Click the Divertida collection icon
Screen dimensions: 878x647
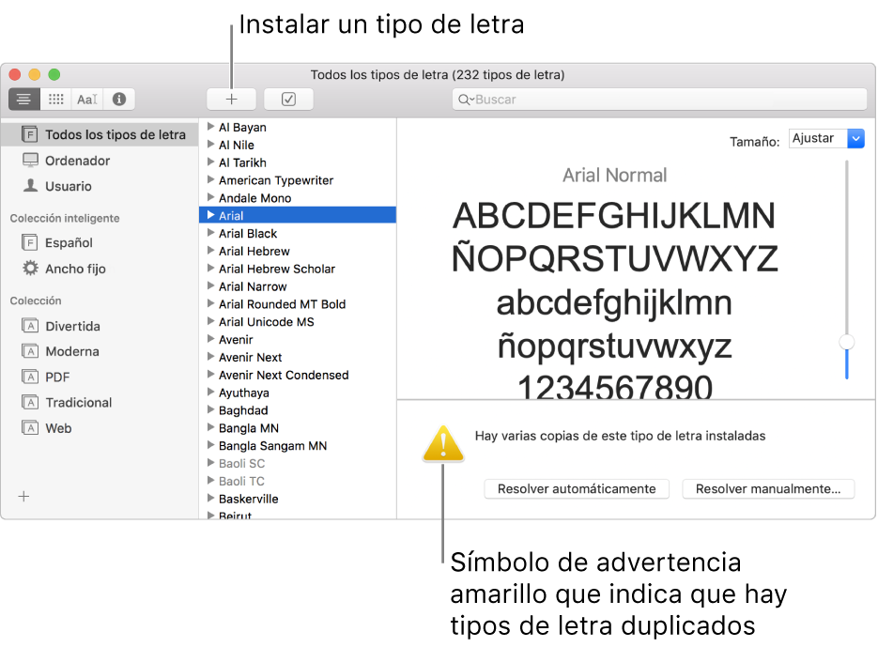30,326
